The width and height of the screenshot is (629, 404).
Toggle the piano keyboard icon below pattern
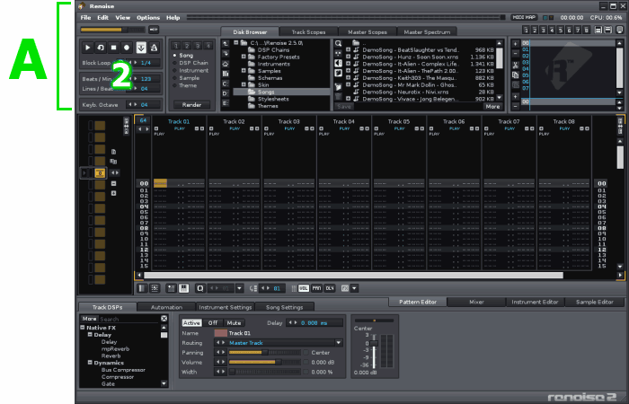click(183, 288)
